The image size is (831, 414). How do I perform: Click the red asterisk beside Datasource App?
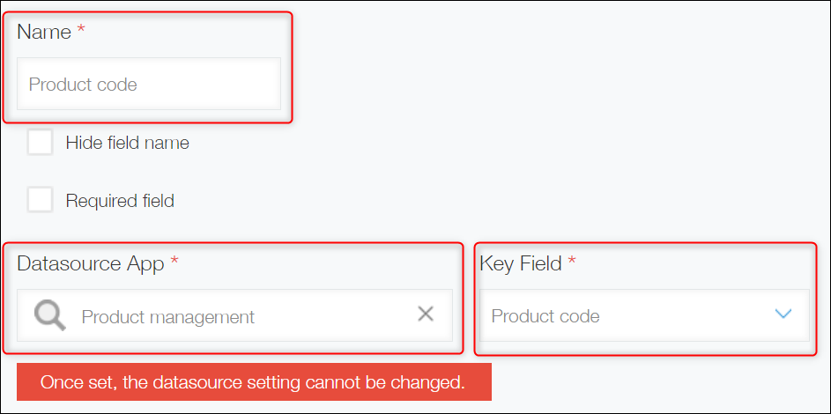pos(174,262)
